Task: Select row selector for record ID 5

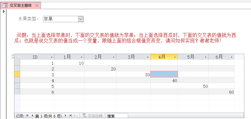Action: click(x=17, y=86)
